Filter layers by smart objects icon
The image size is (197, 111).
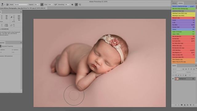pos(194,69)
